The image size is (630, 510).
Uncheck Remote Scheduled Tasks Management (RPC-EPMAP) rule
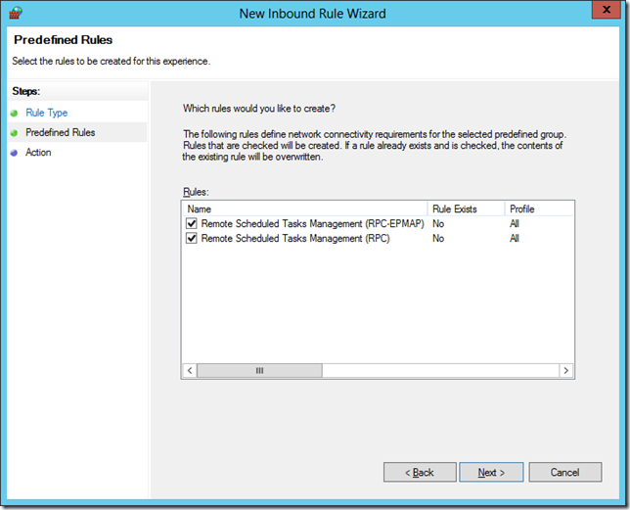[192, 224]
